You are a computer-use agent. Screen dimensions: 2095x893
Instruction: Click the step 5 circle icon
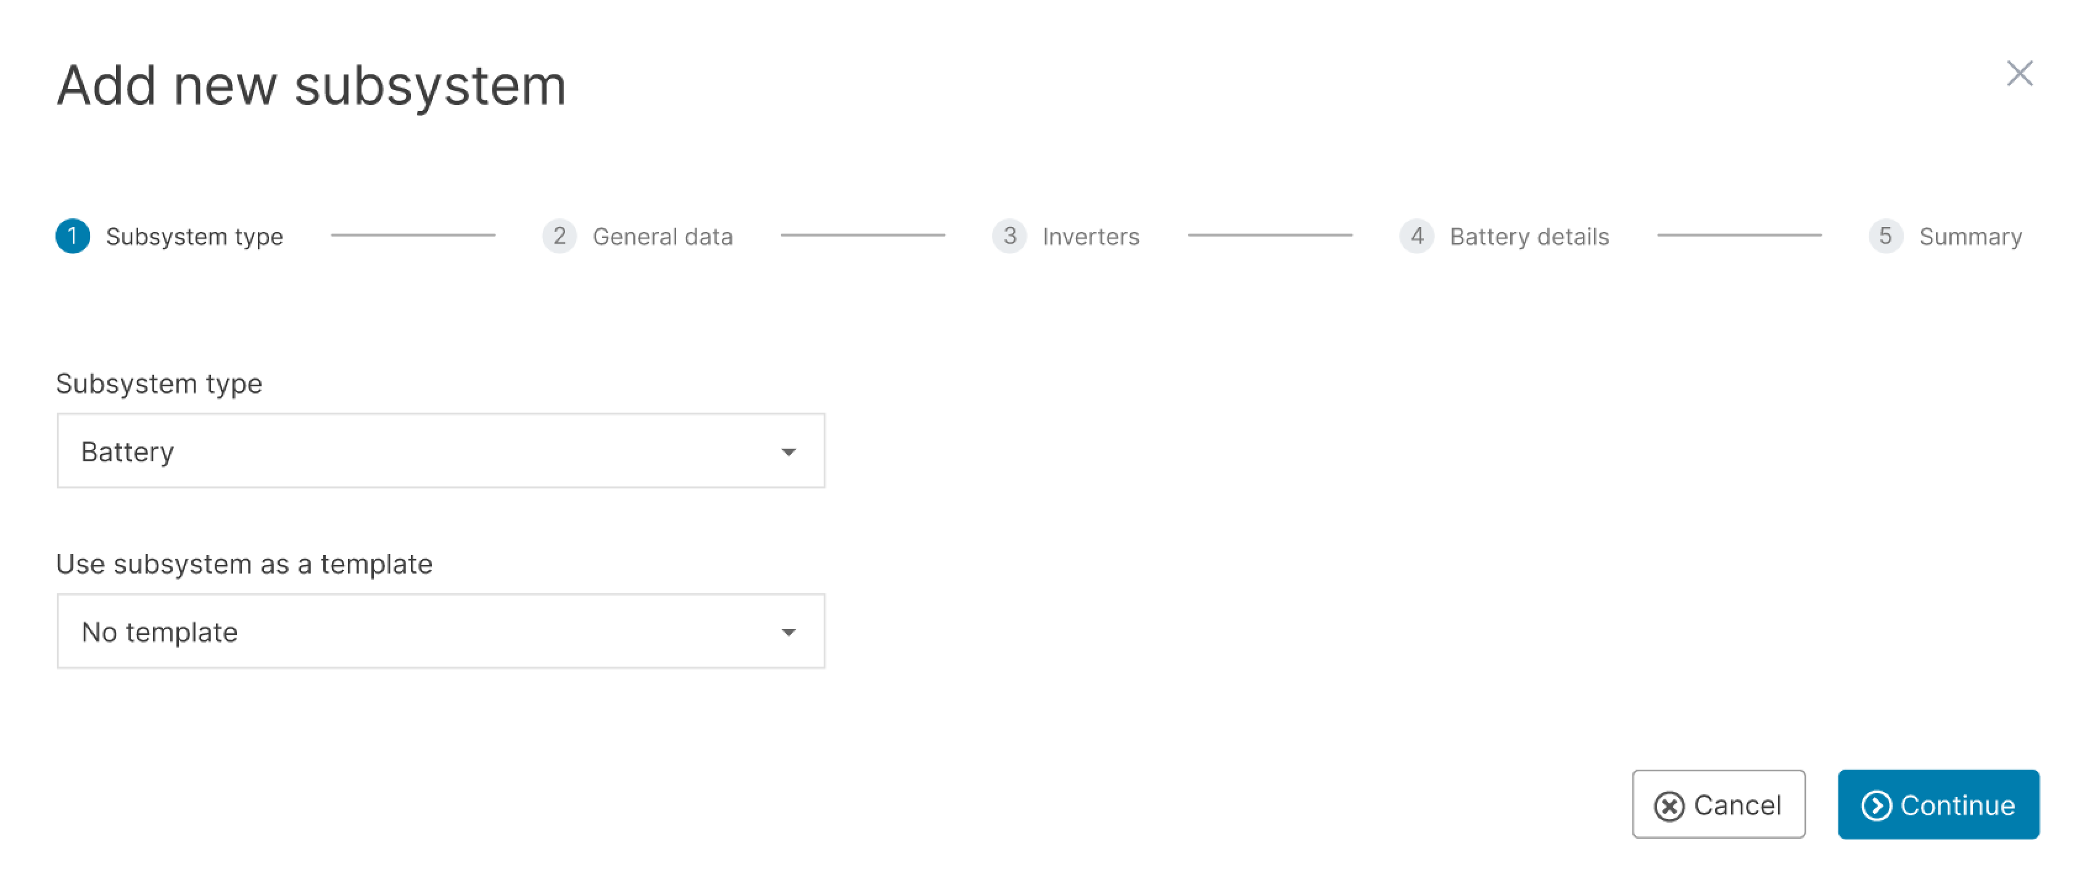coord(1887,236)
